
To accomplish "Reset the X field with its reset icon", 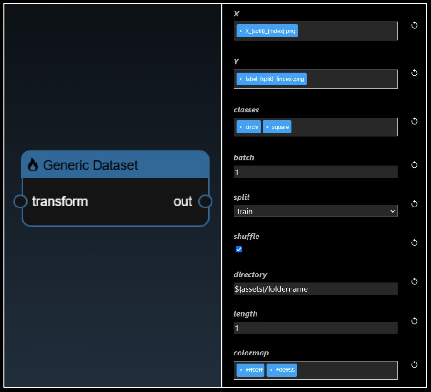I will coord(414,25).
